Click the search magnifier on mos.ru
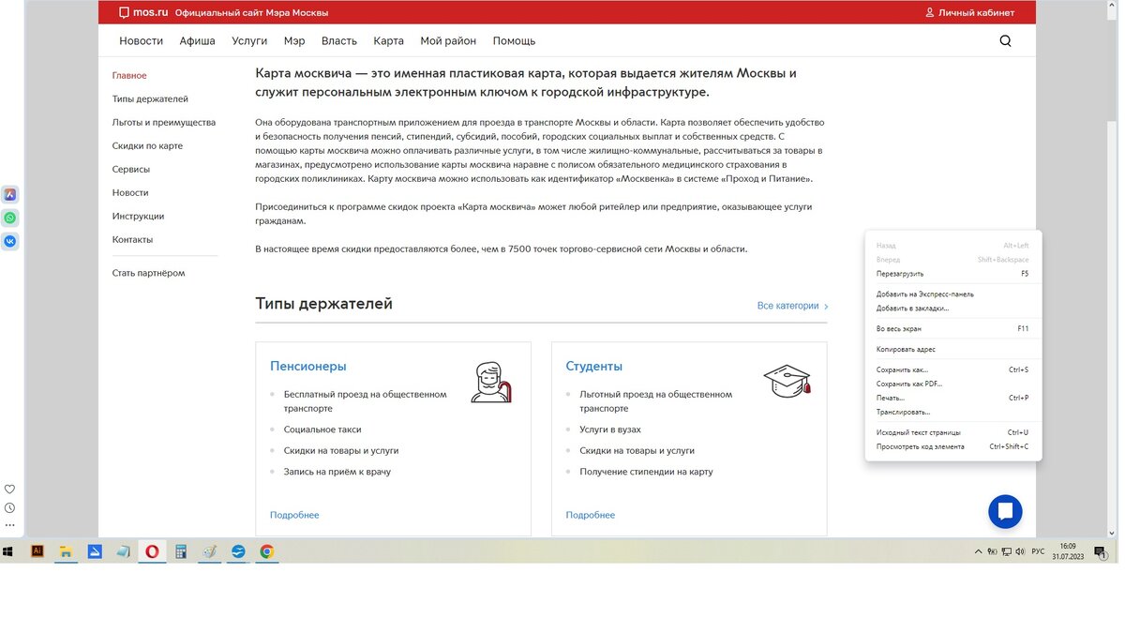 click(x=1005, y=41)
